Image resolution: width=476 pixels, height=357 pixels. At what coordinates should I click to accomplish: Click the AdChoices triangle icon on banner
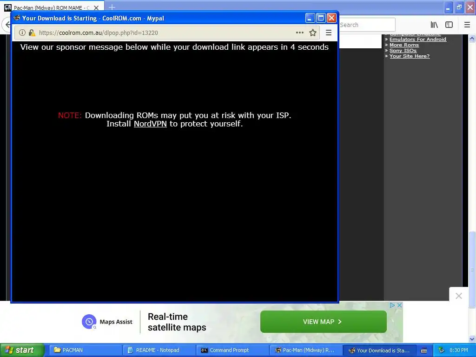click(392, 305)
